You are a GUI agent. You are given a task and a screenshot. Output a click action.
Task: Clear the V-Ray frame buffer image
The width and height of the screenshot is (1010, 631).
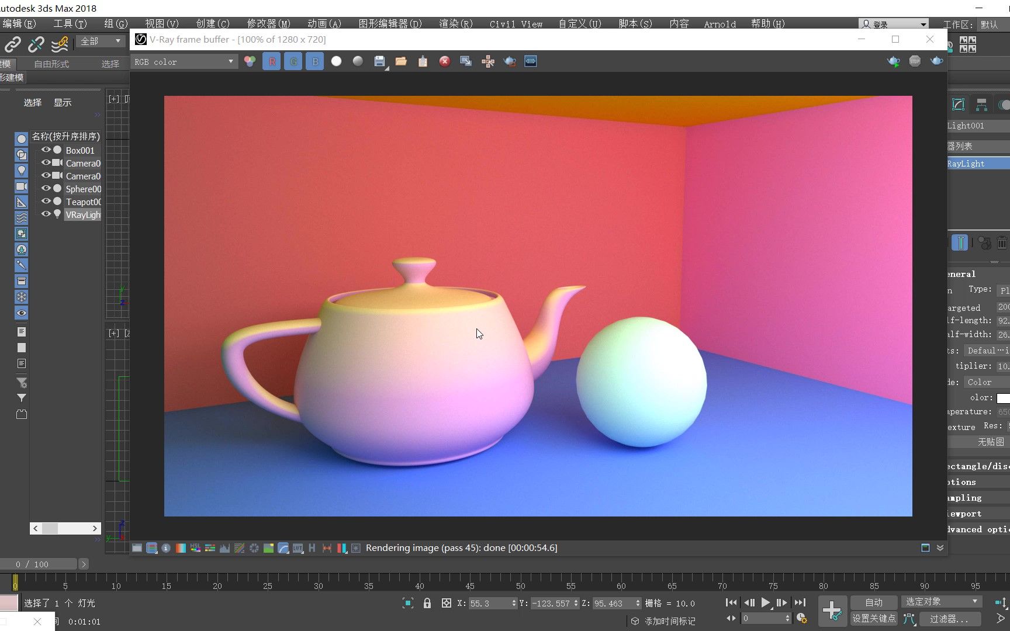tap(444, 61)
